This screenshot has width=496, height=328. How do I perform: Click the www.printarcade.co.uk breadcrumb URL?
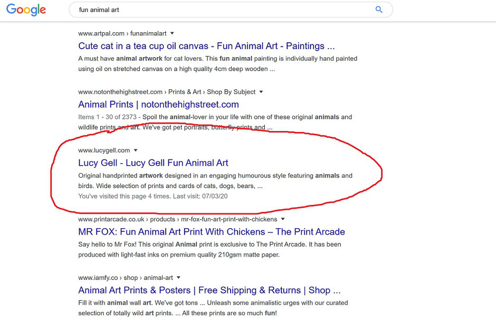177,219
